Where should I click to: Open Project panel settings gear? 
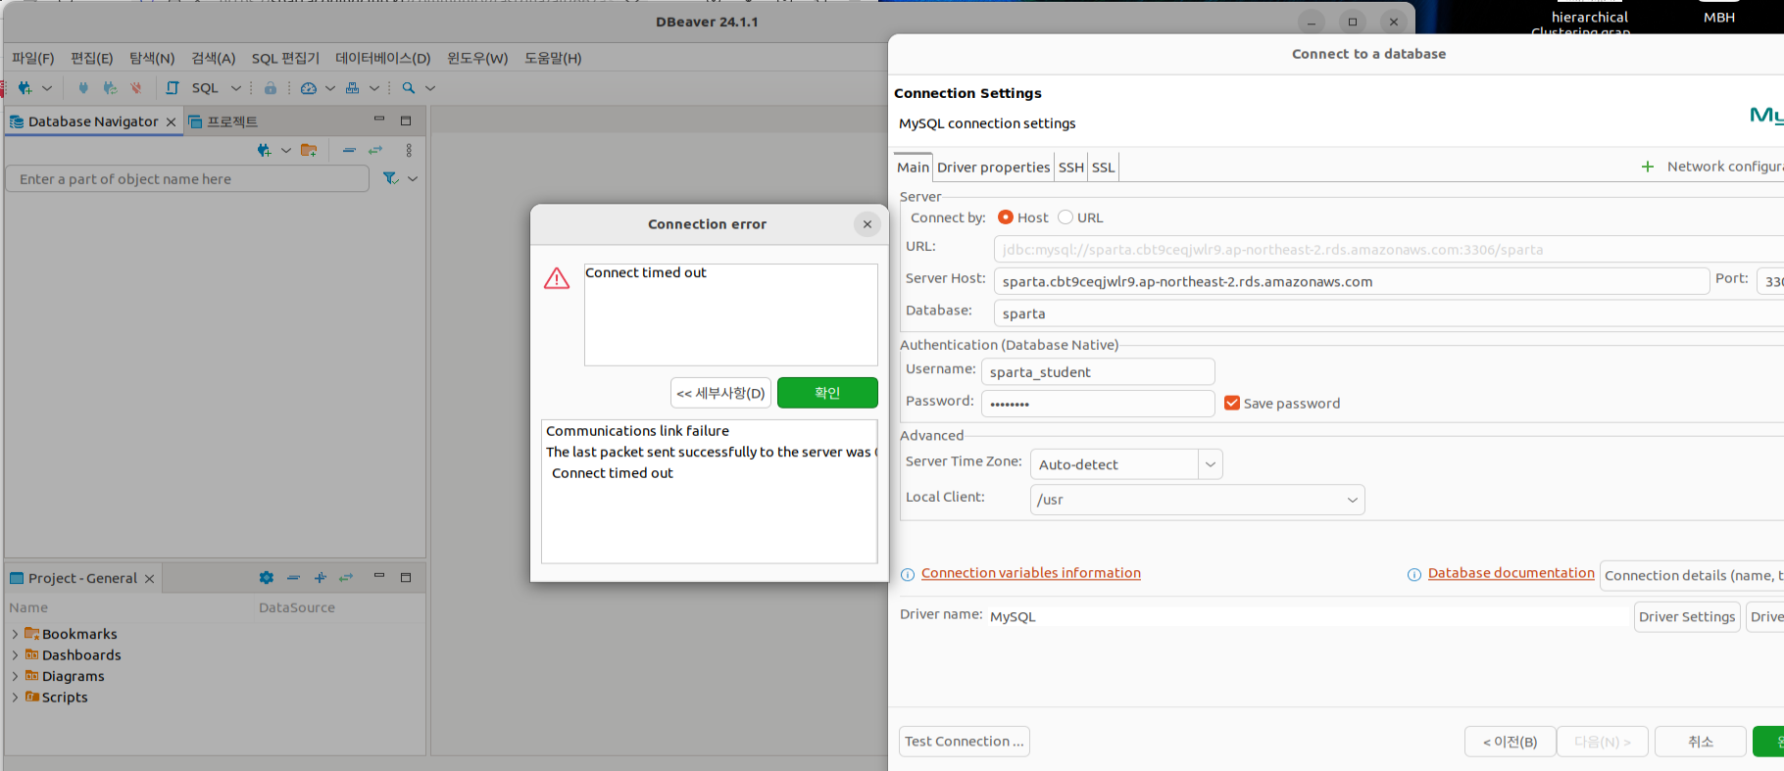pyautogui.click(x=267, y=578)
